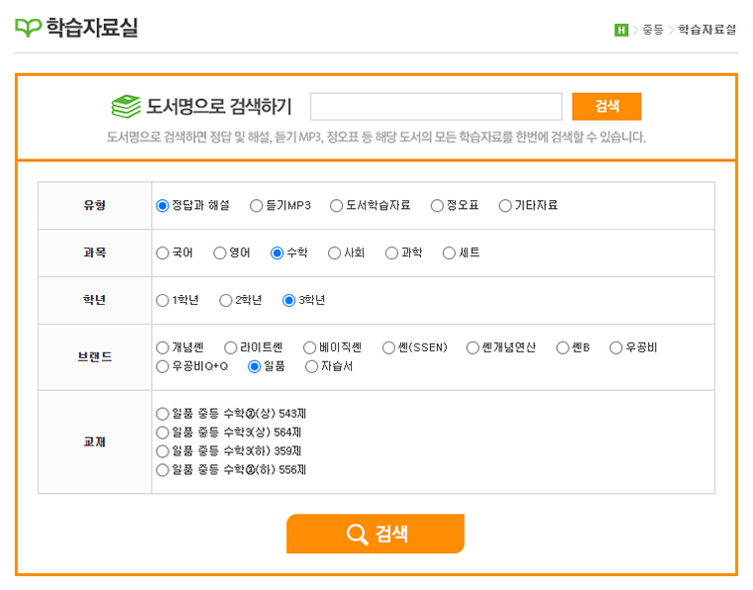
Task: Select the 쎈개념연산 brand
Action: [x=473, y=347]
